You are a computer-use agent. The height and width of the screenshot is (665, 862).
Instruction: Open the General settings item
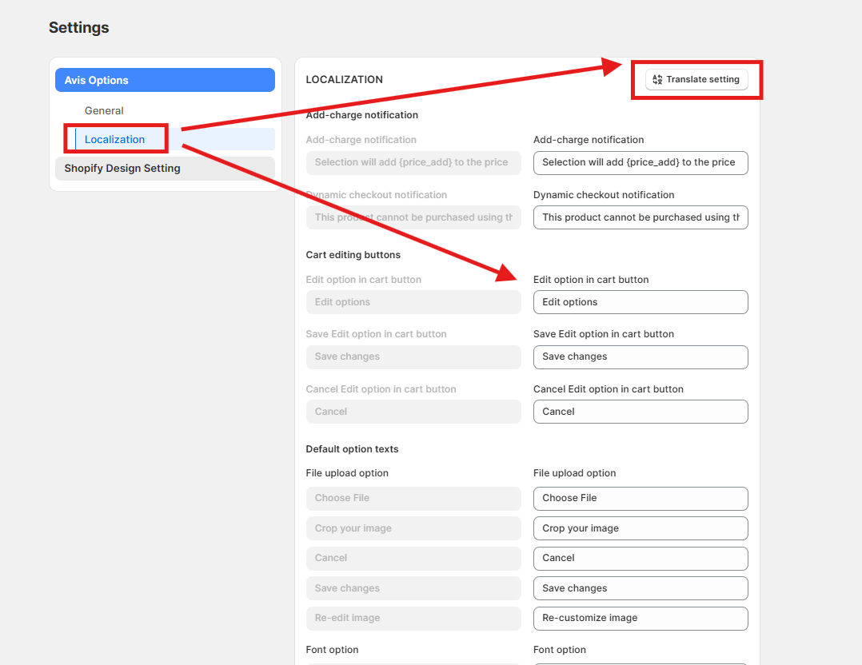pos(104,110)
